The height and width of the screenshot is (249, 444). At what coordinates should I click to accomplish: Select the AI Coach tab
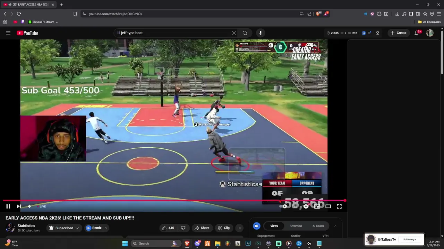click(x=318, y=226)
